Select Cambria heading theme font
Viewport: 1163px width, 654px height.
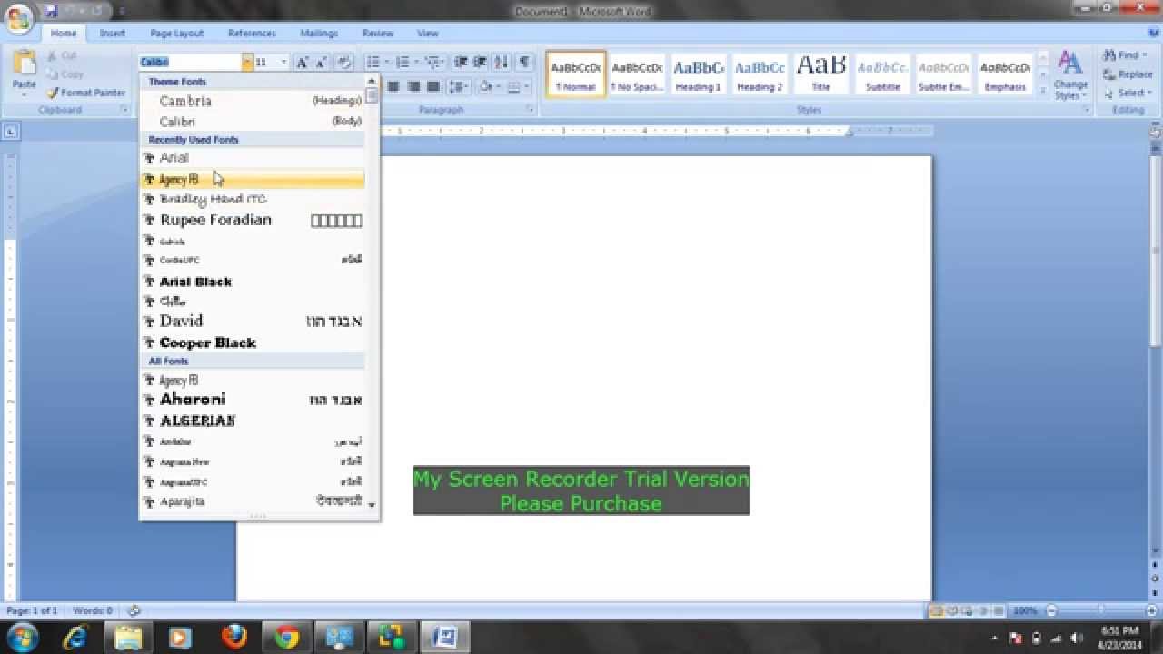[253, 101]
